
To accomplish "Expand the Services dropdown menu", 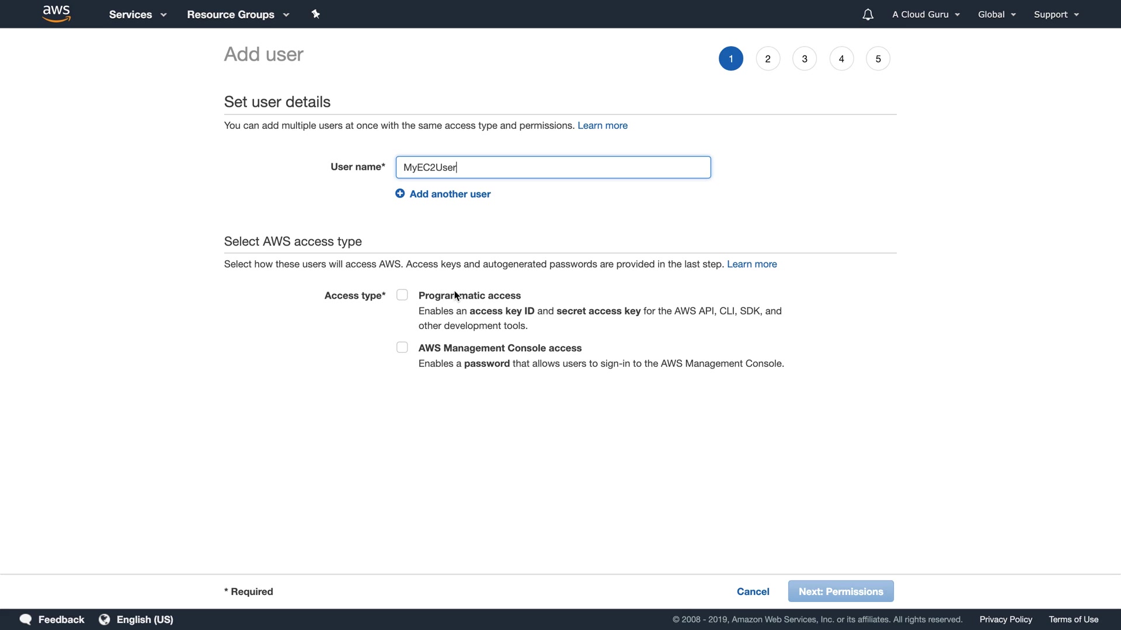I will [138, 15].
